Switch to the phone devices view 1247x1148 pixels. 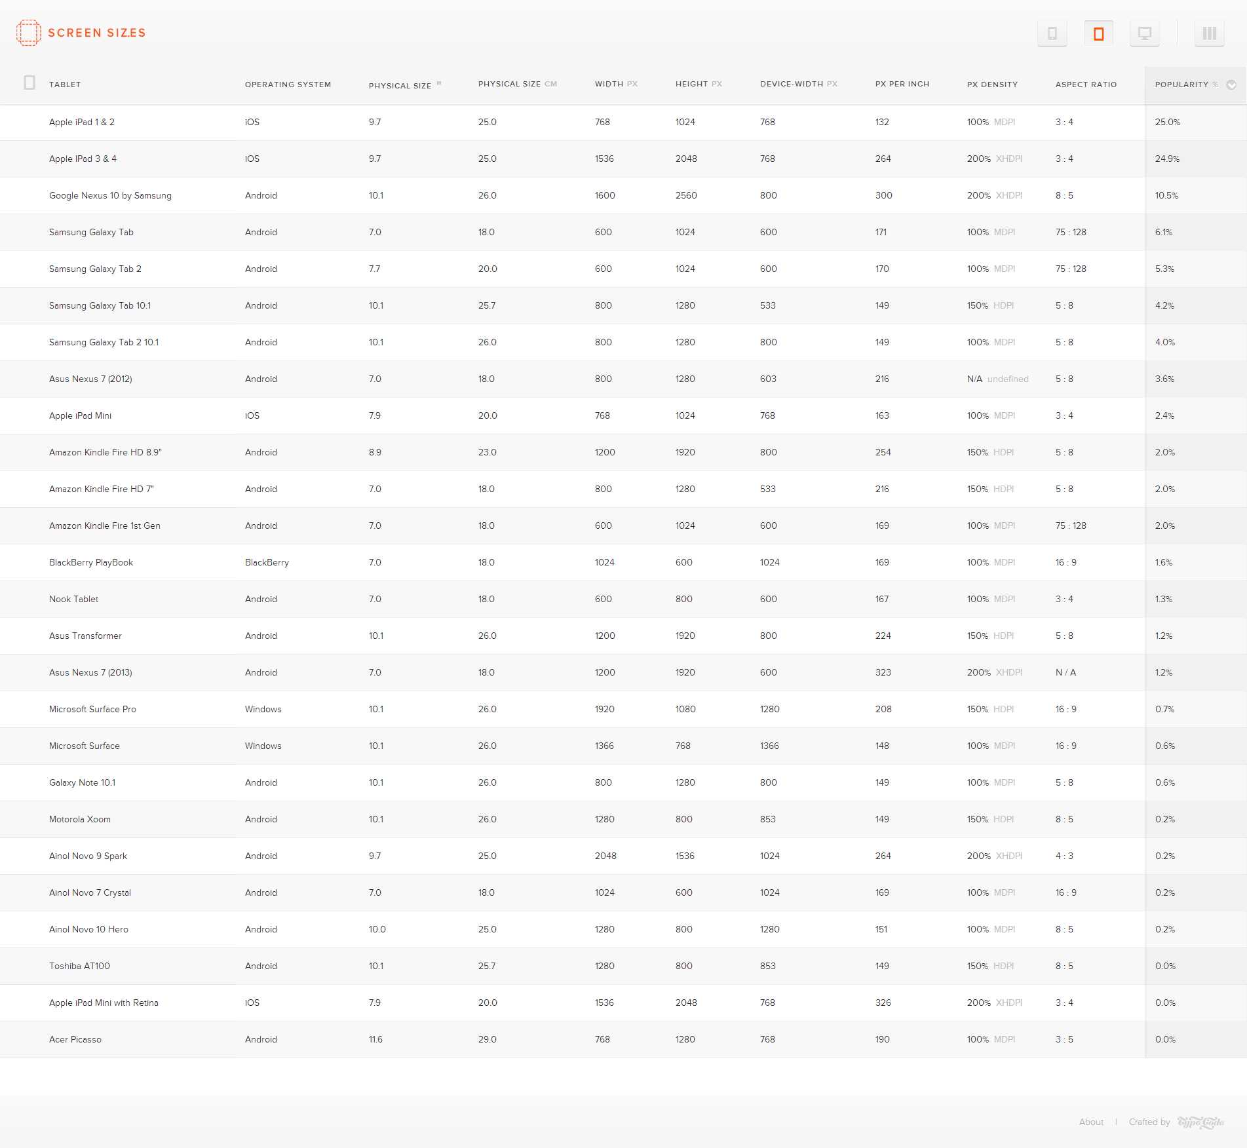tap(1052, 33)
